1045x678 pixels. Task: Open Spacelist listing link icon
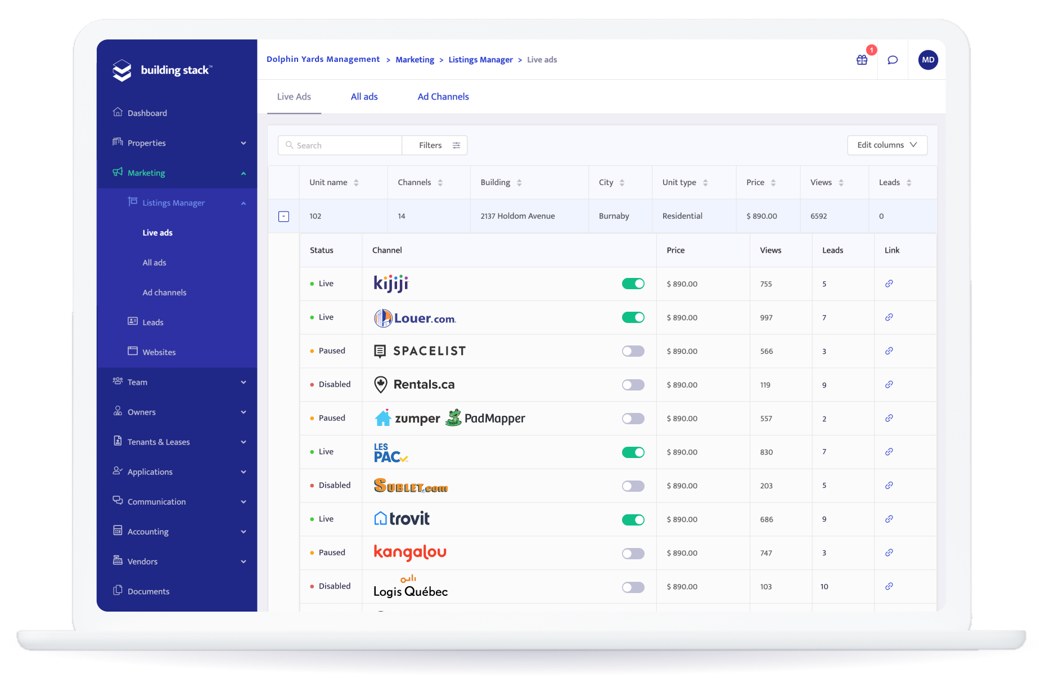click(889, 351)
